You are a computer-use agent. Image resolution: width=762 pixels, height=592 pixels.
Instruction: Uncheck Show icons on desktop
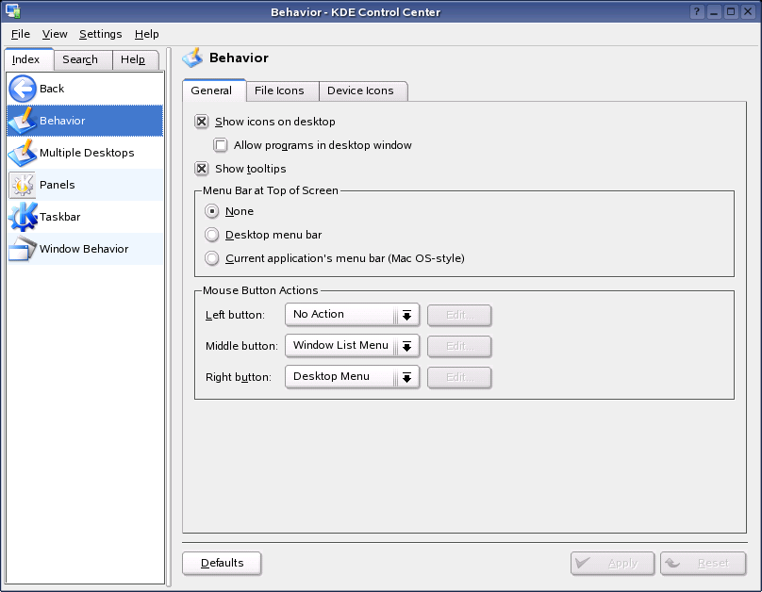coord(202,122)
